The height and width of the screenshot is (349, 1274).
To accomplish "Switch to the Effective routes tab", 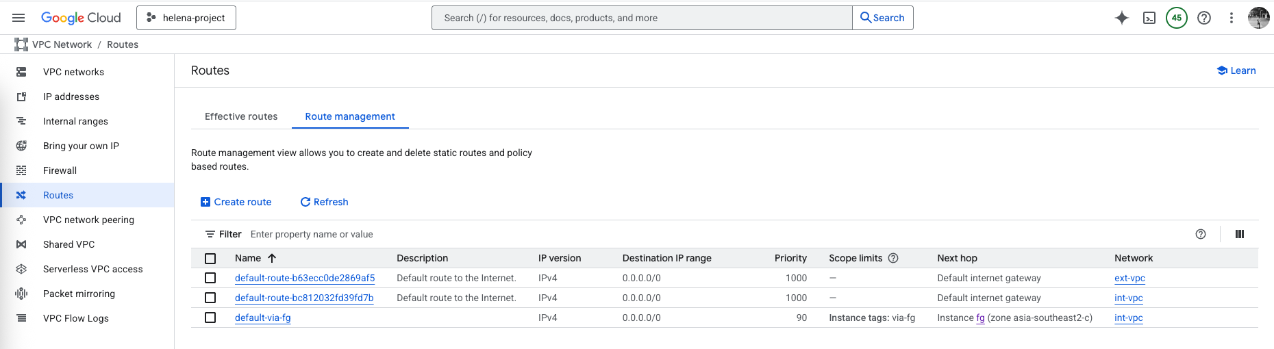I will (x=241, y=116).
